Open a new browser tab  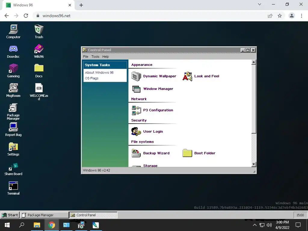(x=81, y=5)
